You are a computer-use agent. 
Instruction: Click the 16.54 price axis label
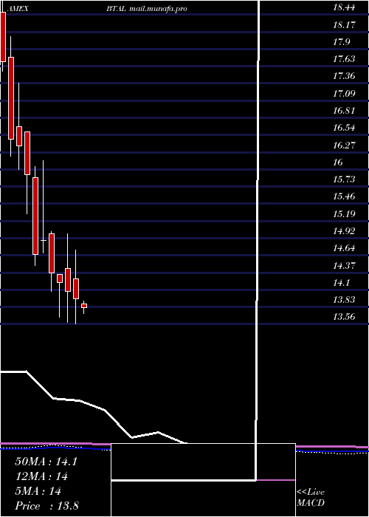(344, 128)
